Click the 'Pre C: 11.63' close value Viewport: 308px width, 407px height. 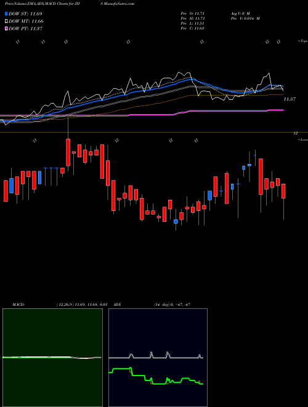(193, 28)
